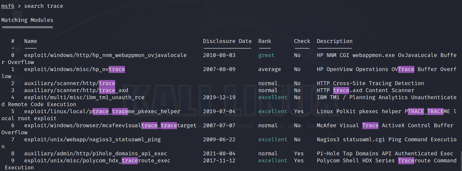Click the ibm_tm1_unauth_rce module path
This screenshot has width=462, height=171.
coord(84,97)
